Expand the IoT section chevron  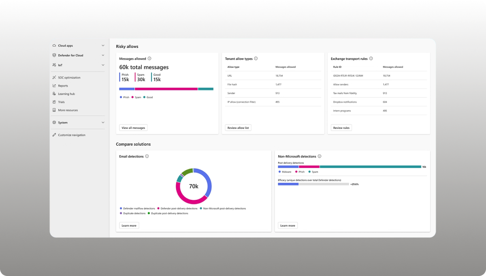(103, 65)
